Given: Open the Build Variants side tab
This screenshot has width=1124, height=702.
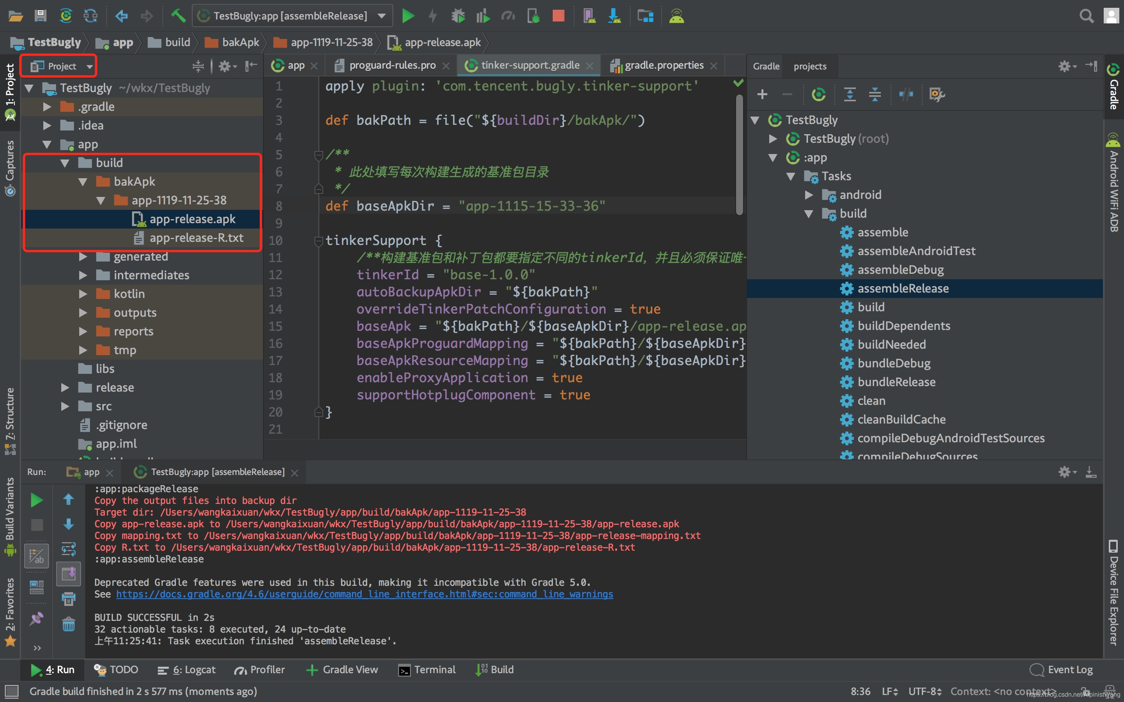Looking at the screenshot, I should coord(10,517).
